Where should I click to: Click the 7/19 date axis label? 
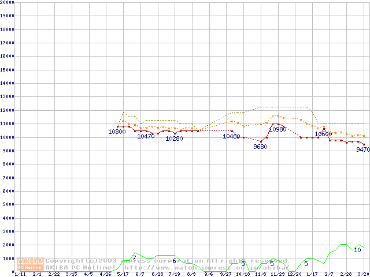(x=174, y=274)
